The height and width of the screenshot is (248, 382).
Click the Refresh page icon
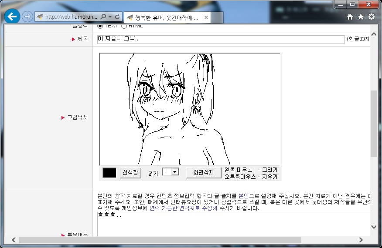(x=117, y=17)
